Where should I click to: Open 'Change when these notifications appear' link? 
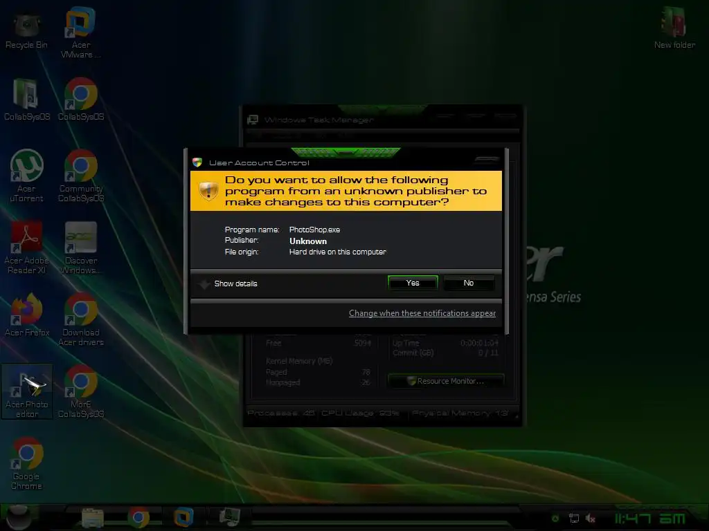tap(422, 313)
